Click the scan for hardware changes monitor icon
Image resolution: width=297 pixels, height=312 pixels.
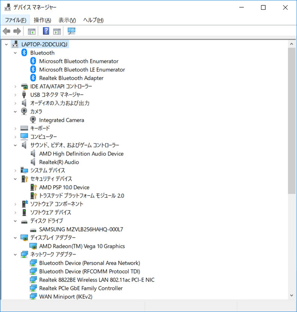pos(72,31)
